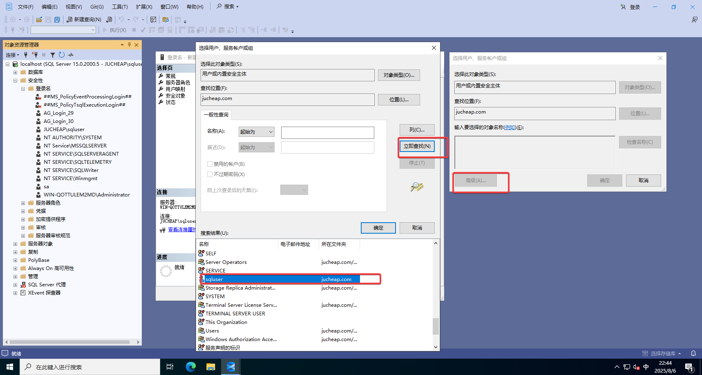Open the 自上次登录后的天数 dropdown
The image size is (702, 375).
(x=294, y=190)
